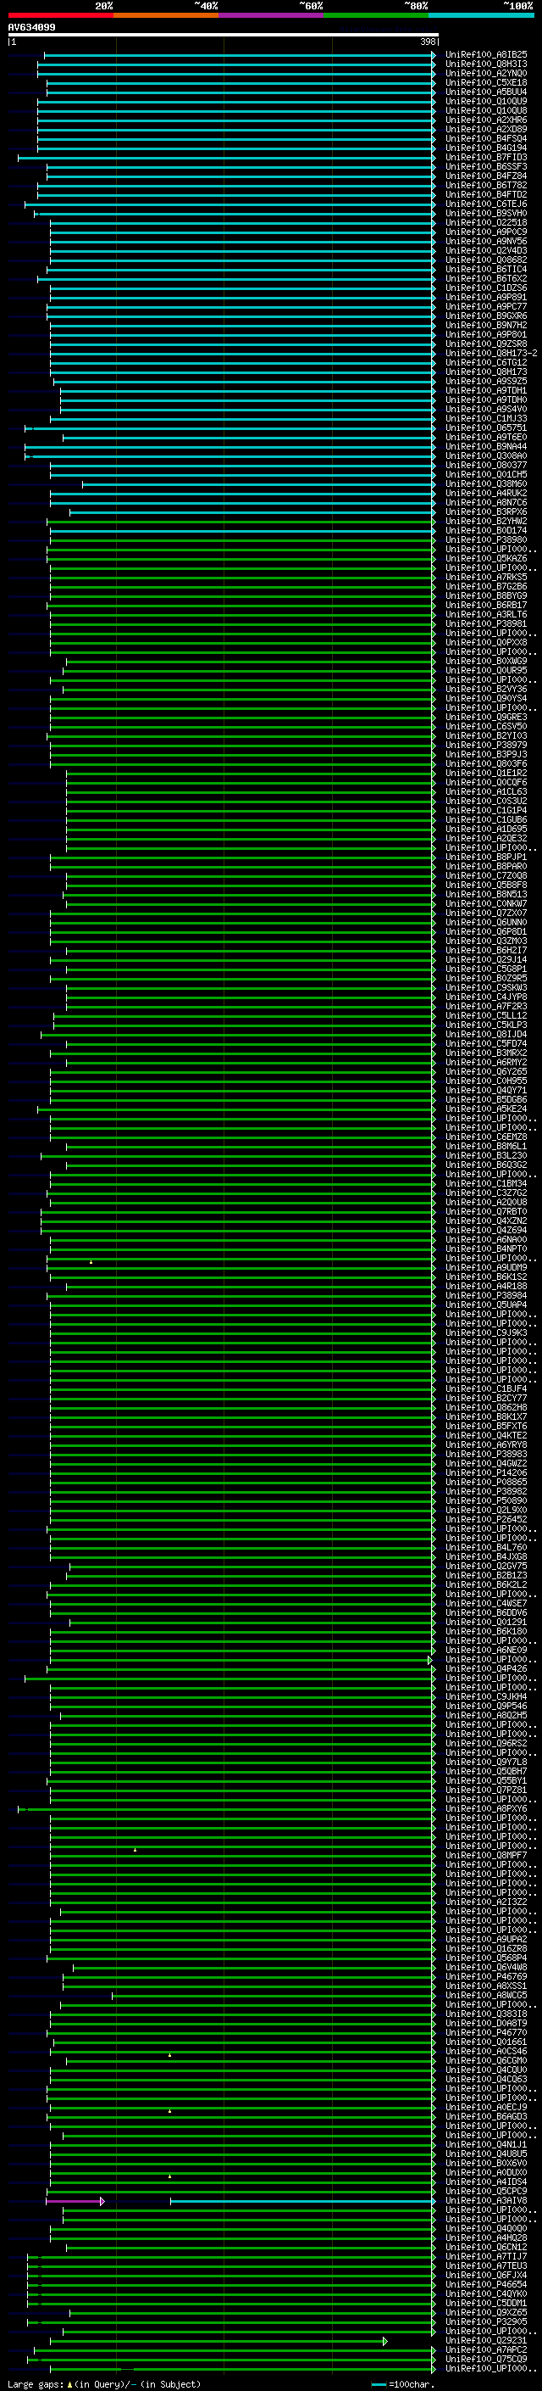
Task: Click the orange ~40% legend segment
Action: 167,15
